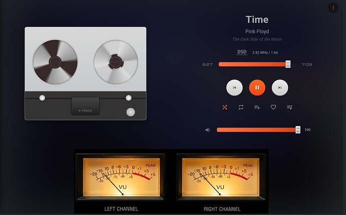The height and width of the screenshot is (215, 346).
Task: Toggle shuffle mode off
Action: (x=225, y=107)
